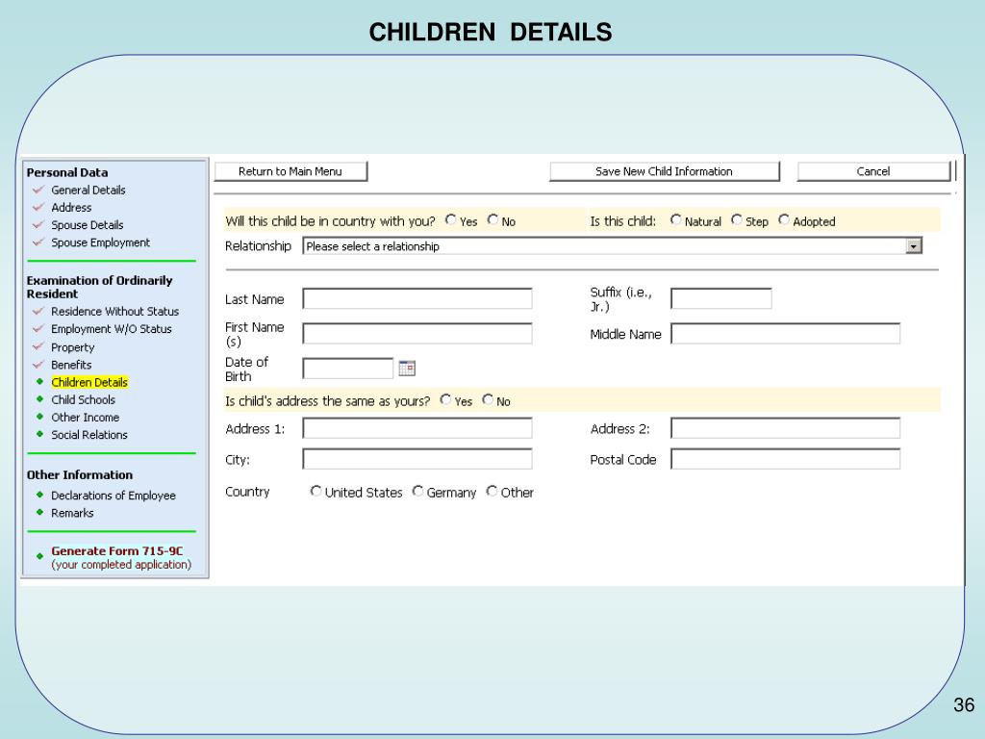The width and height of the screenshot is (985, 739).
Task: Open Spouse Details section
Action: pyautogui.click(x=88, y=225)
